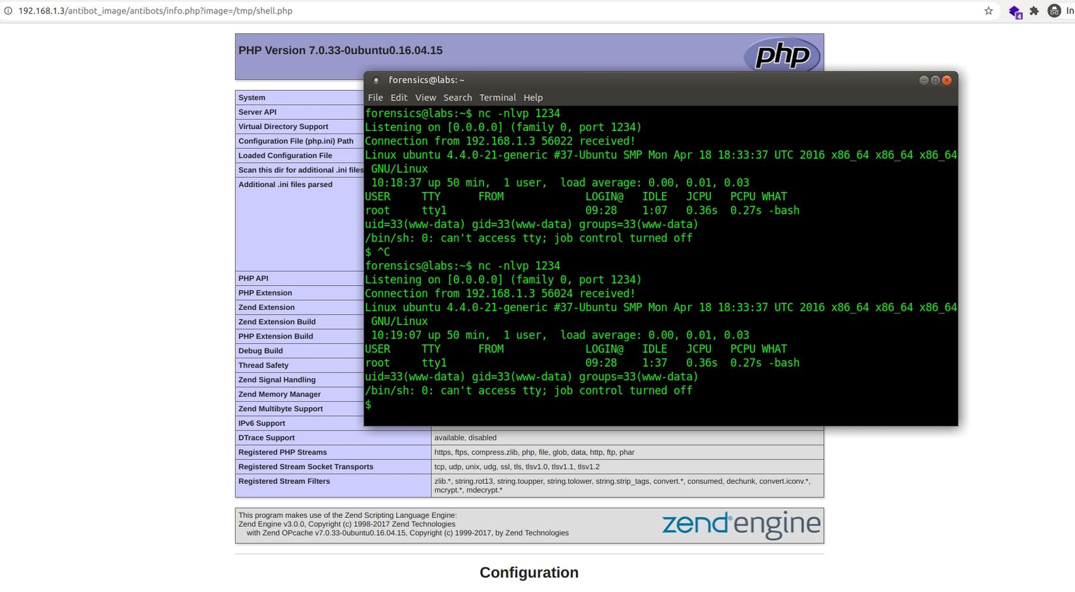Image resolution: width=1075 pixels, height=592 pixels.
Task: Click the Zend Multibyte Support label
Action: point(281,408)
